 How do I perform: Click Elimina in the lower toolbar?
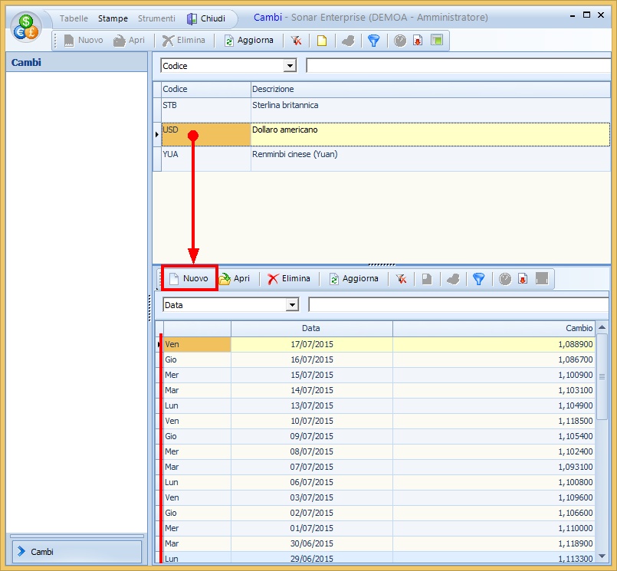click(289, 279)
